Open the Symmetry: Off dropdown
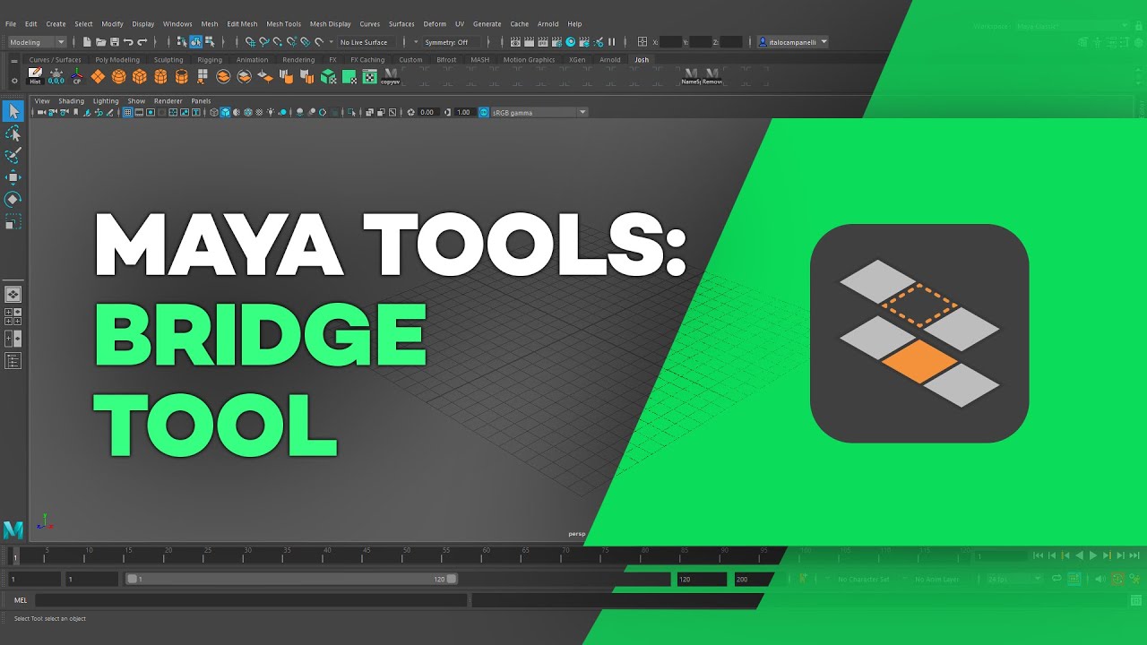Screen dimensions: 1147x645 [452, 42]
